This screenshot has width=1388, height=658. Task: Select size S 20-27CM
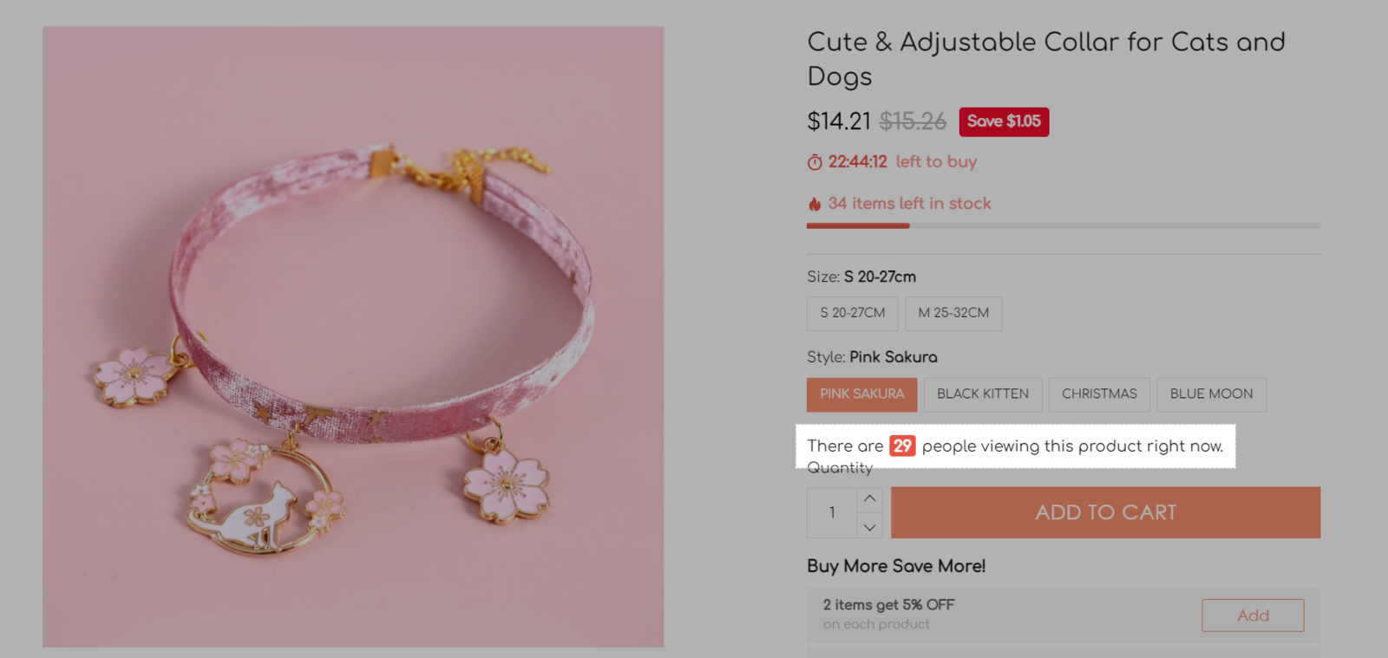(852, 313)
